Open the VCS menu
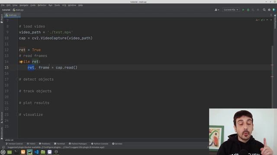This screenshot has width=277, height=155. pos(64,5)
